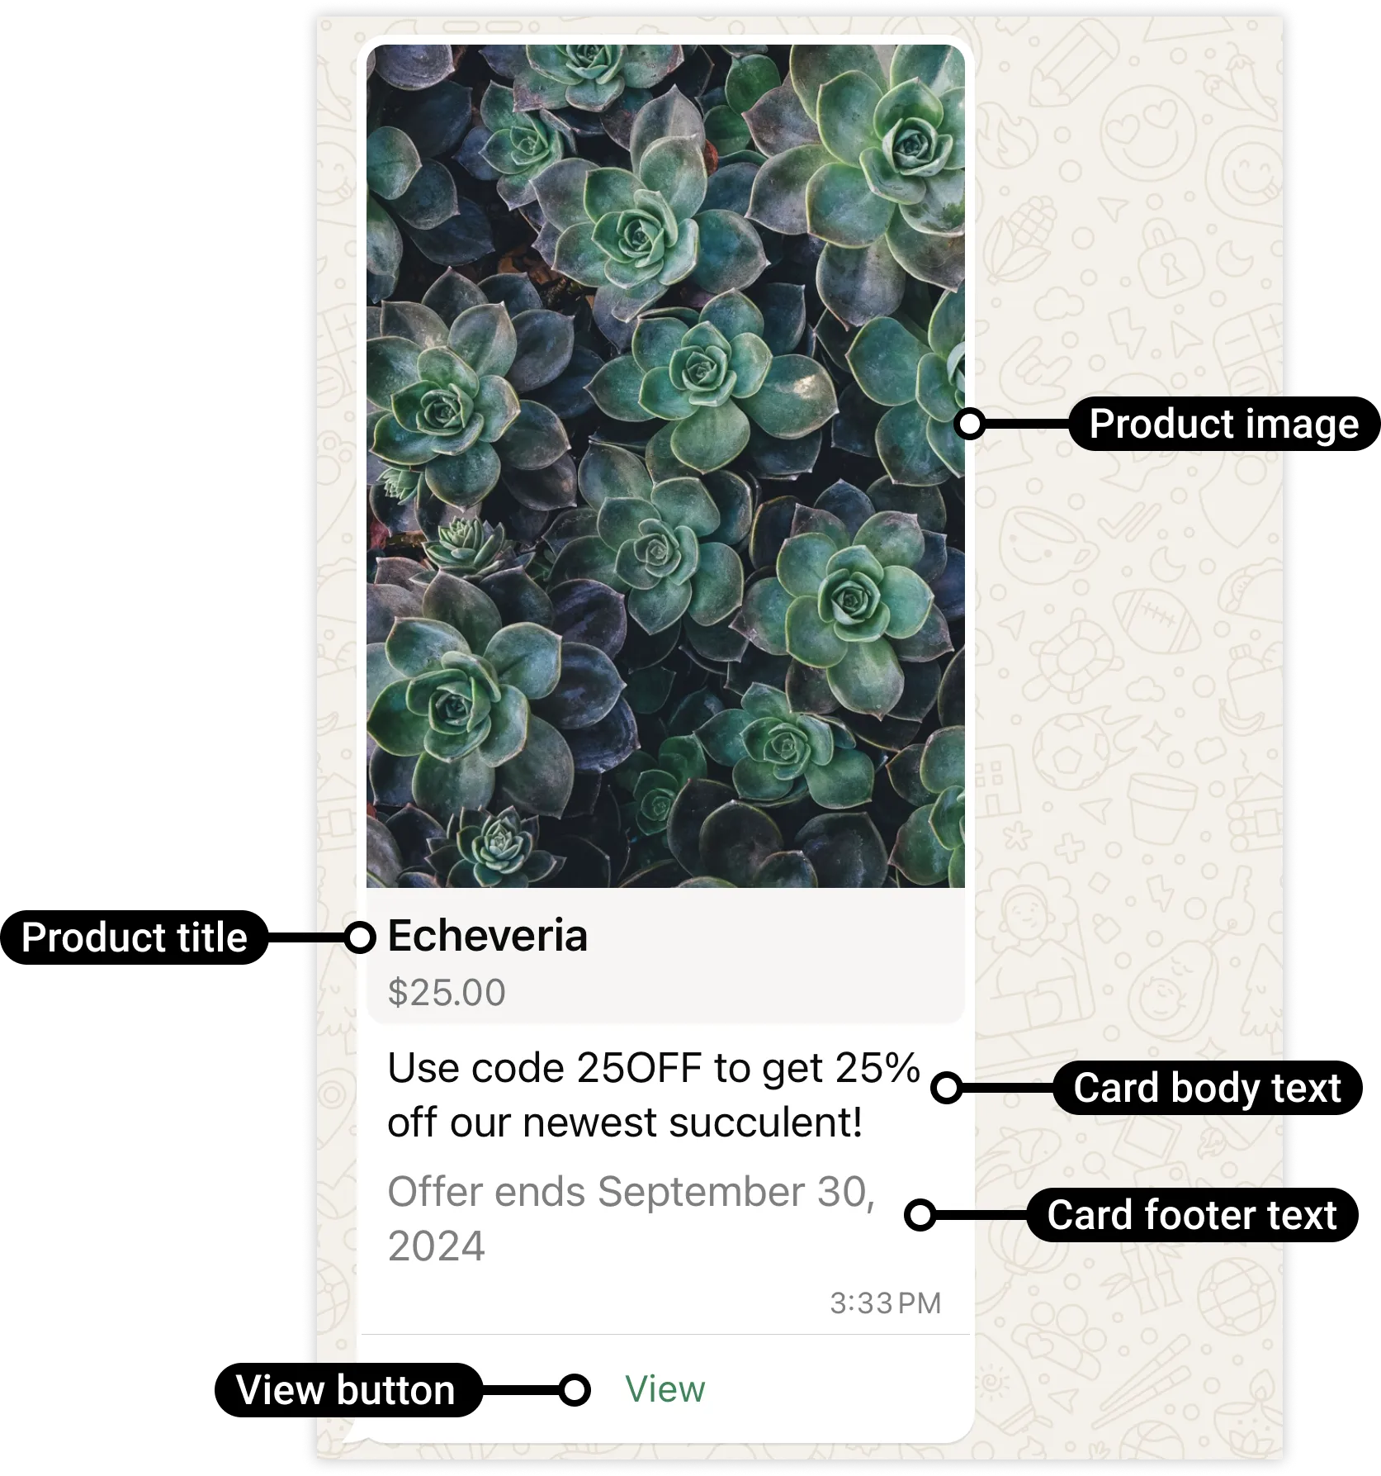The width and height of the screenshot is (1381, 1476).
Task: Click the circle marker next to body text
Action: 946,1088
